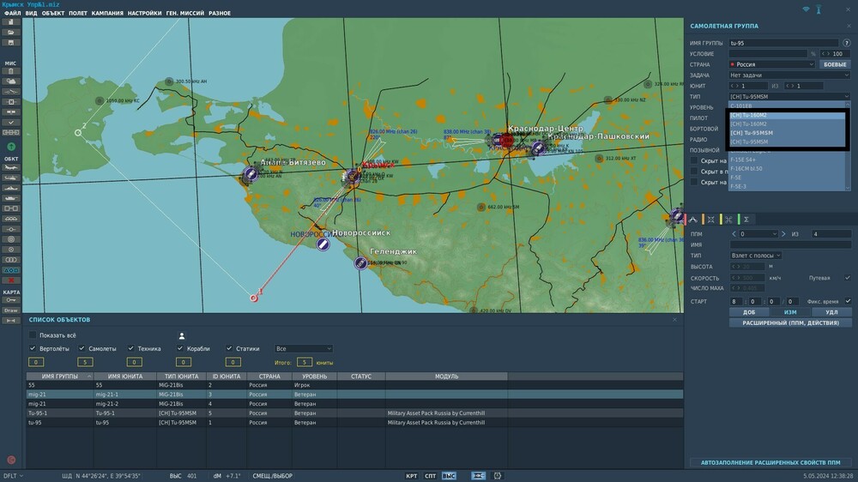Click РАСШИРЕННЫЙ (ППМ, ДЕЙСТВИЯ) button
Screen dimensions: 858x482
click(790, 323)
